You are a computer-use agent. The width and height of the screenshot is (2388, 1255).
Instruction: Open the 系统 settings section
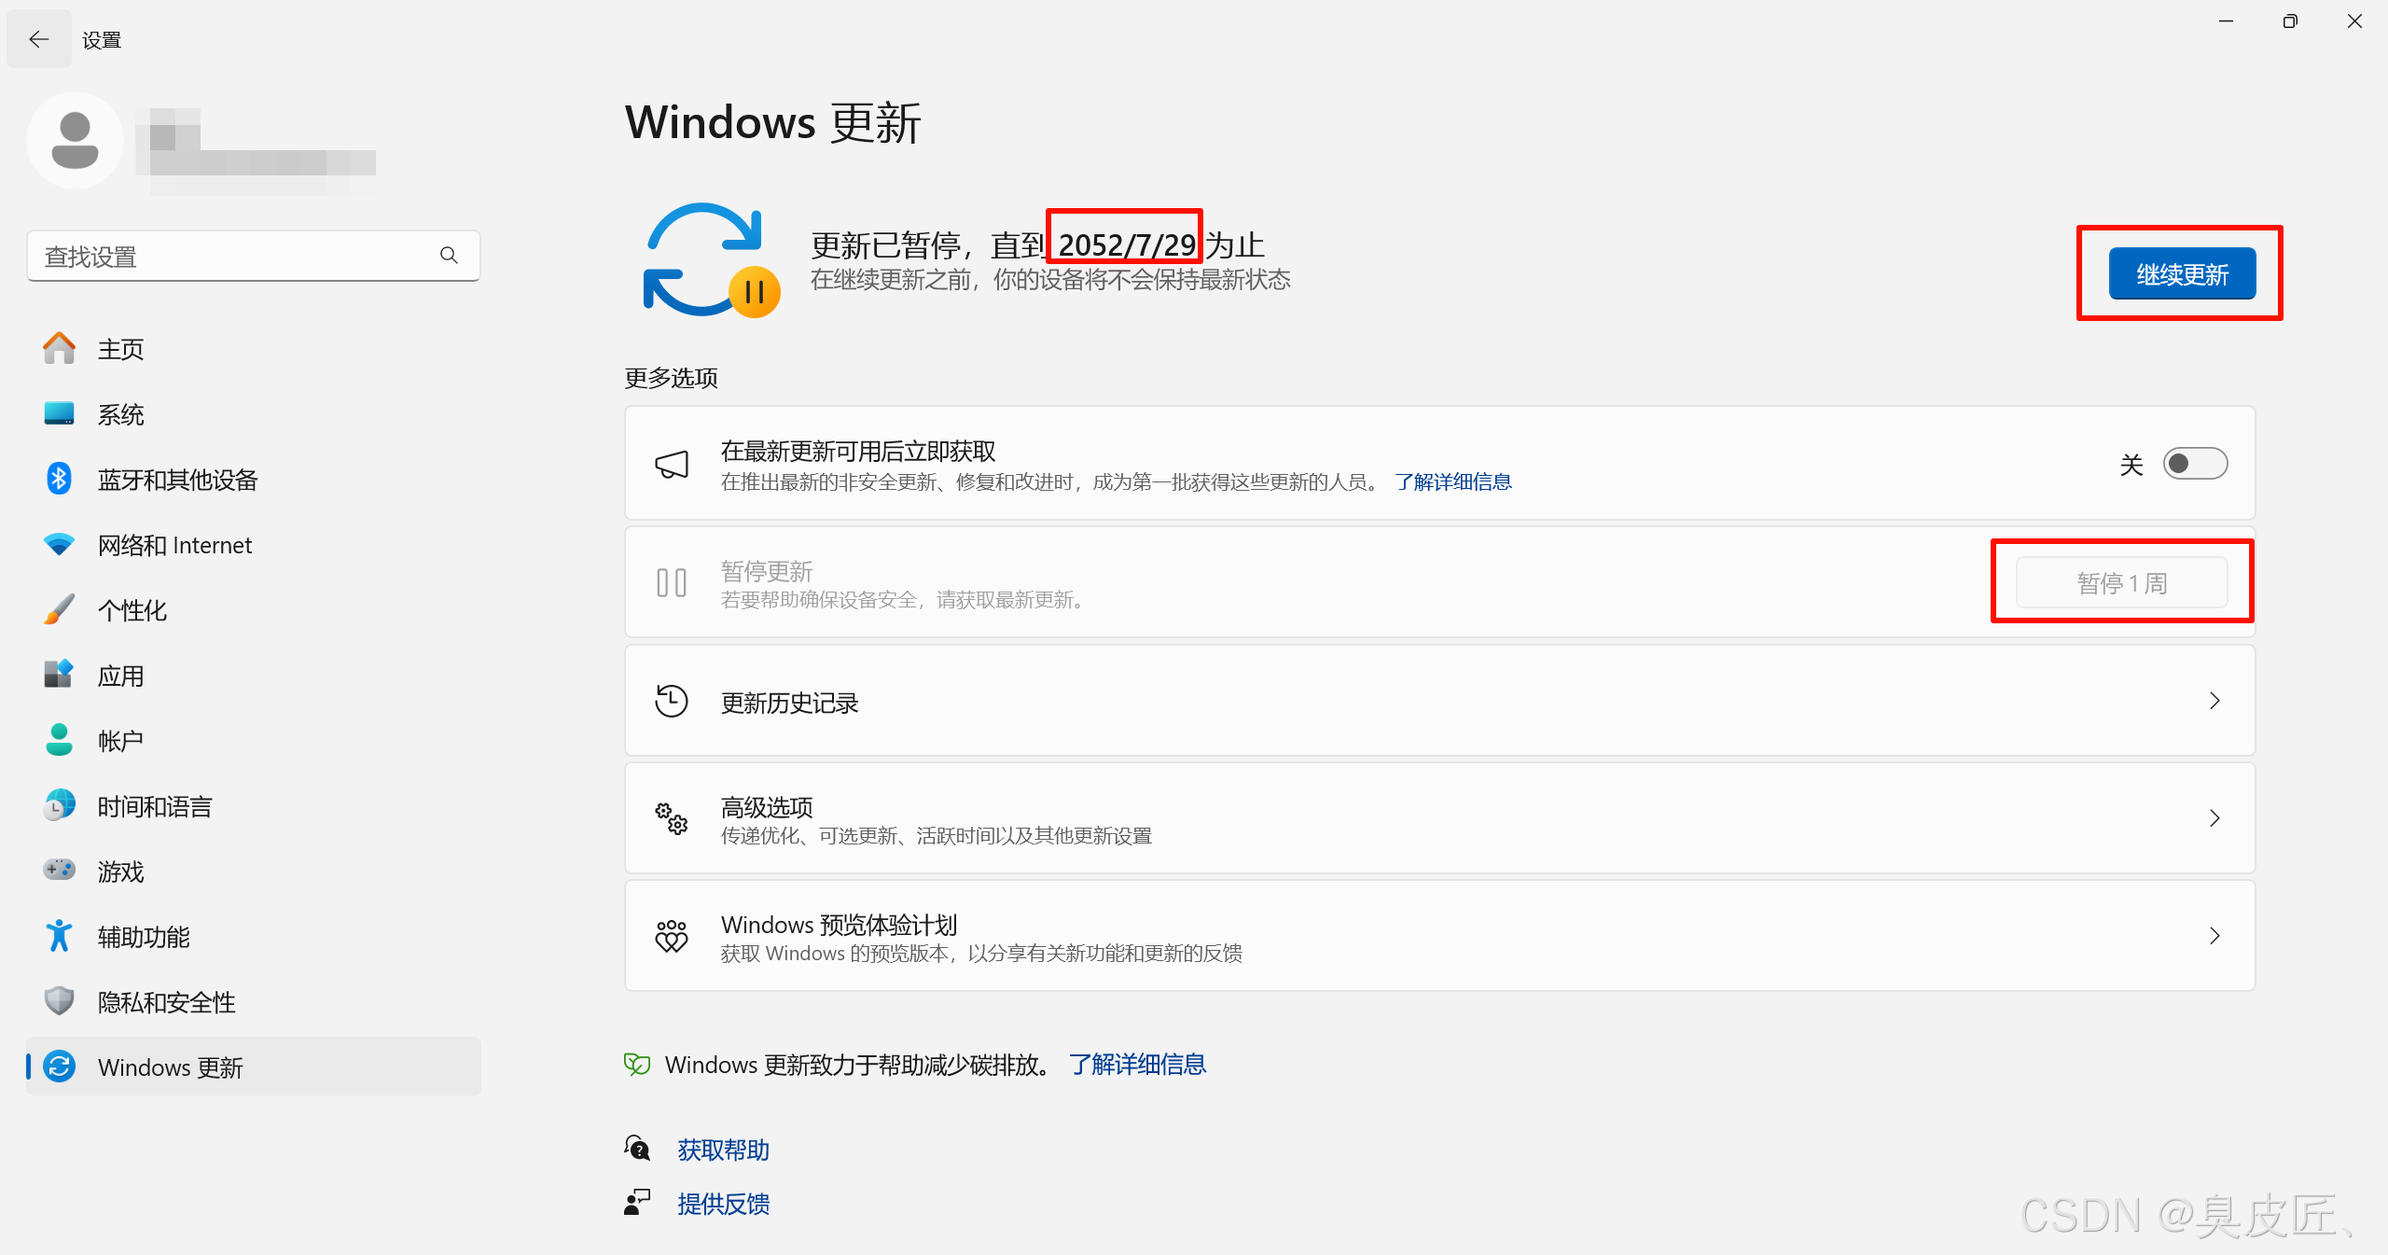point(120,414)
